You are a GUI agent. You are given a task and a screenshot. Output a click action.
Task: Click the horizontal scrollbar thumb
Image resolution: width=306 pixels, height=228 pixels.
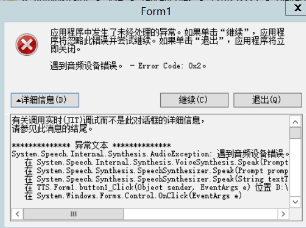point(73,214)
